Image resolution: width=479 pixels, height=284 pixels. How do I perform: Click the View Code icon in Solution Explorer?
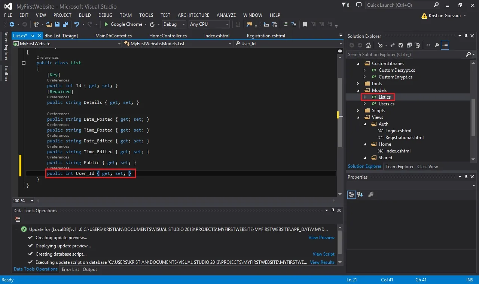pyautogui.click(x=428, y=45)
